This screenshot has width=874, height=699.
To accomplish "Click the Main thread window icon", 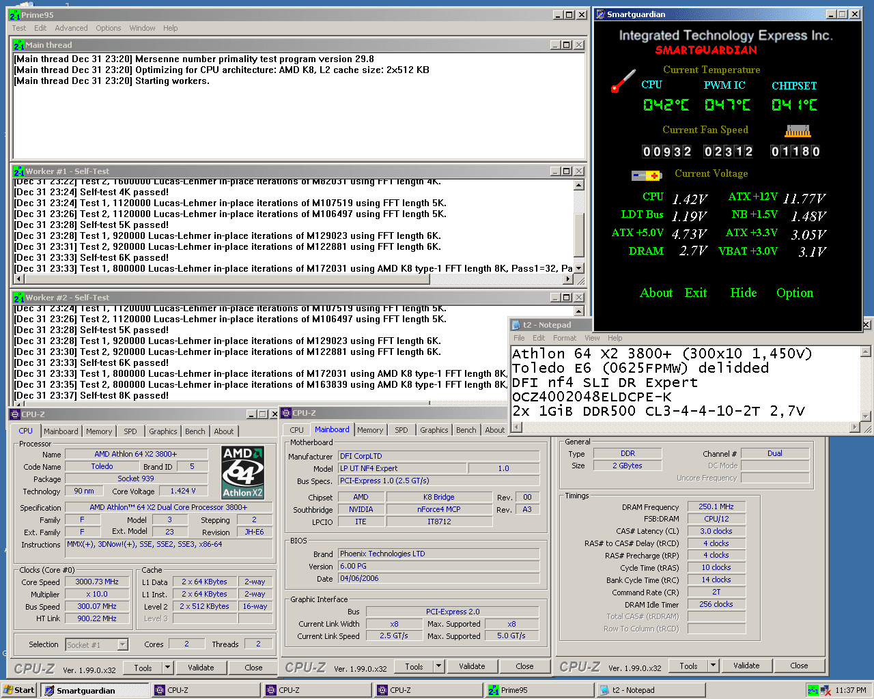I will pyautogui.click(x=19, y=45).
